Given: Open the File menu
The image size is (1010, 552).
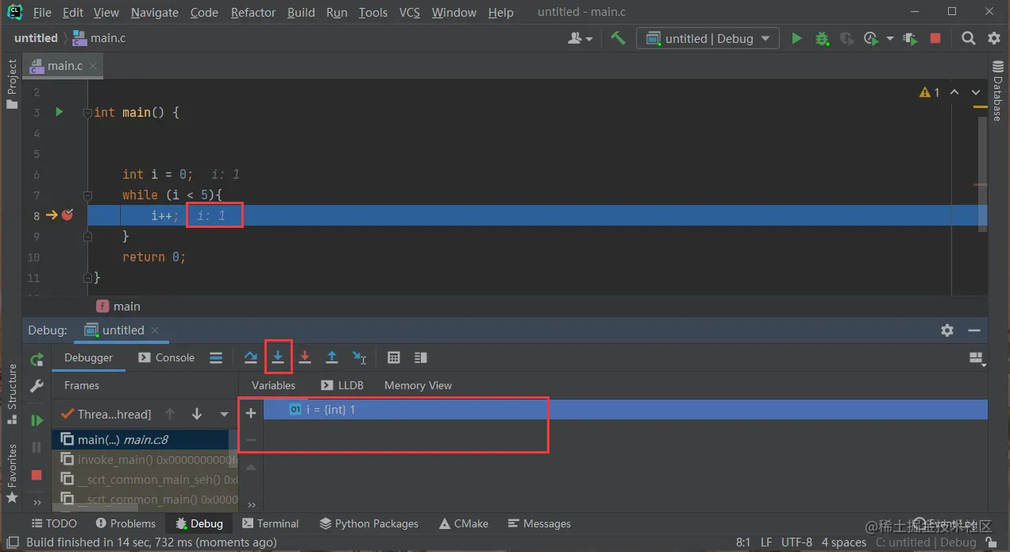Looking at the screenshot, I should tap(42, 12).
